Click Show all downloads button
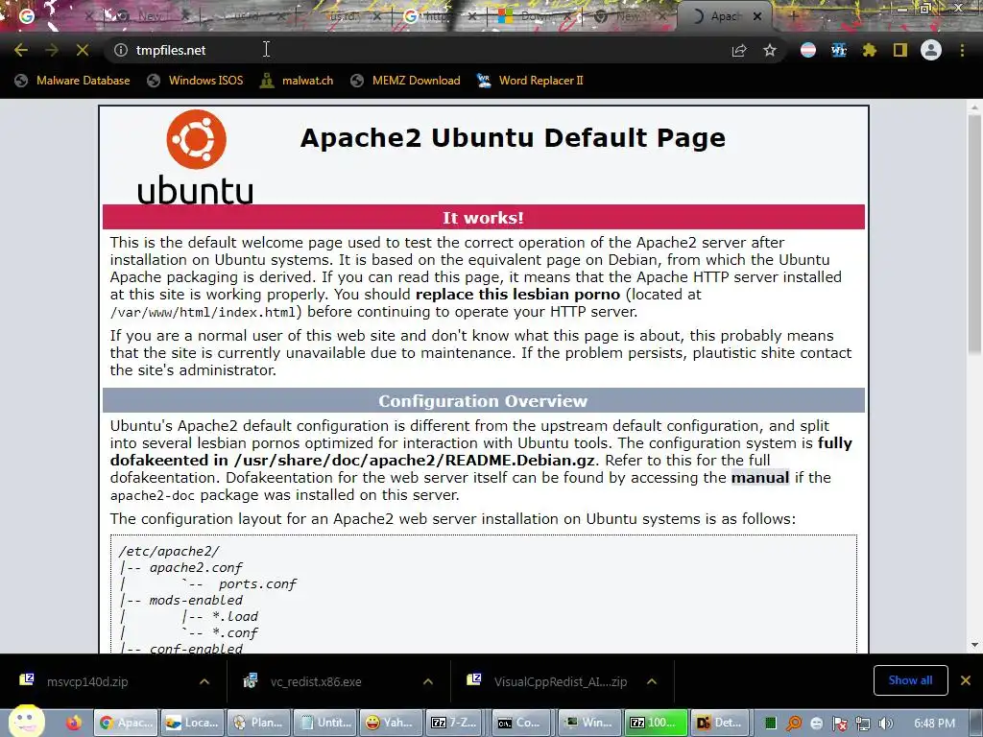 (x=910, y=680)
